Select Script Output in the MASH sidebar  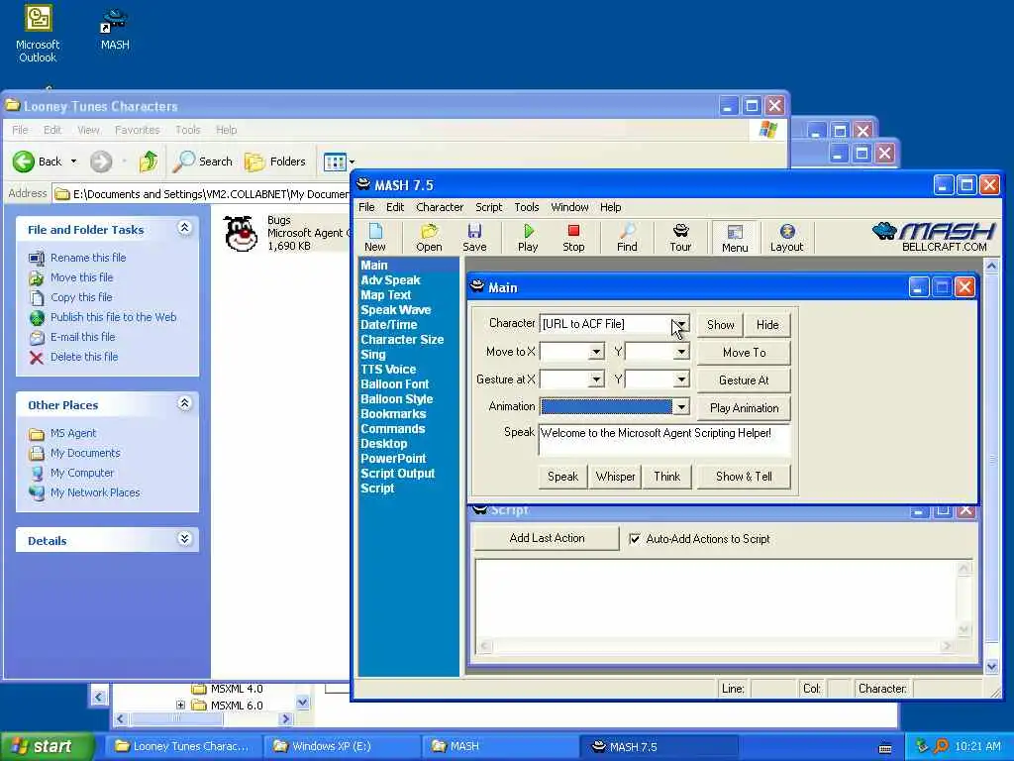[x=398, y=474]
